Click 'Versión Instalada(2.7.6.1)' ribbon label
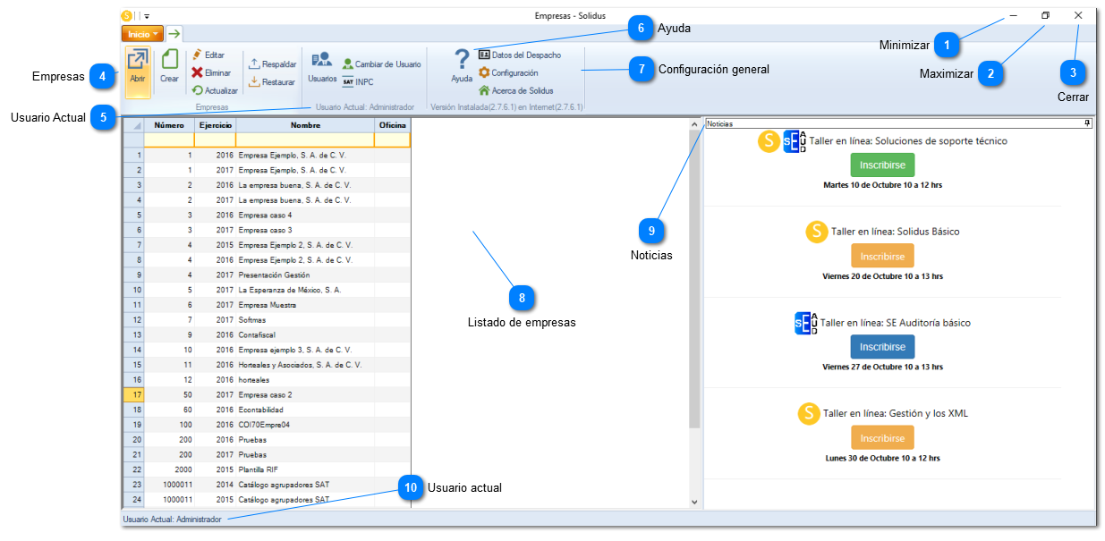The image size is (1105, 541). point(507,107)
